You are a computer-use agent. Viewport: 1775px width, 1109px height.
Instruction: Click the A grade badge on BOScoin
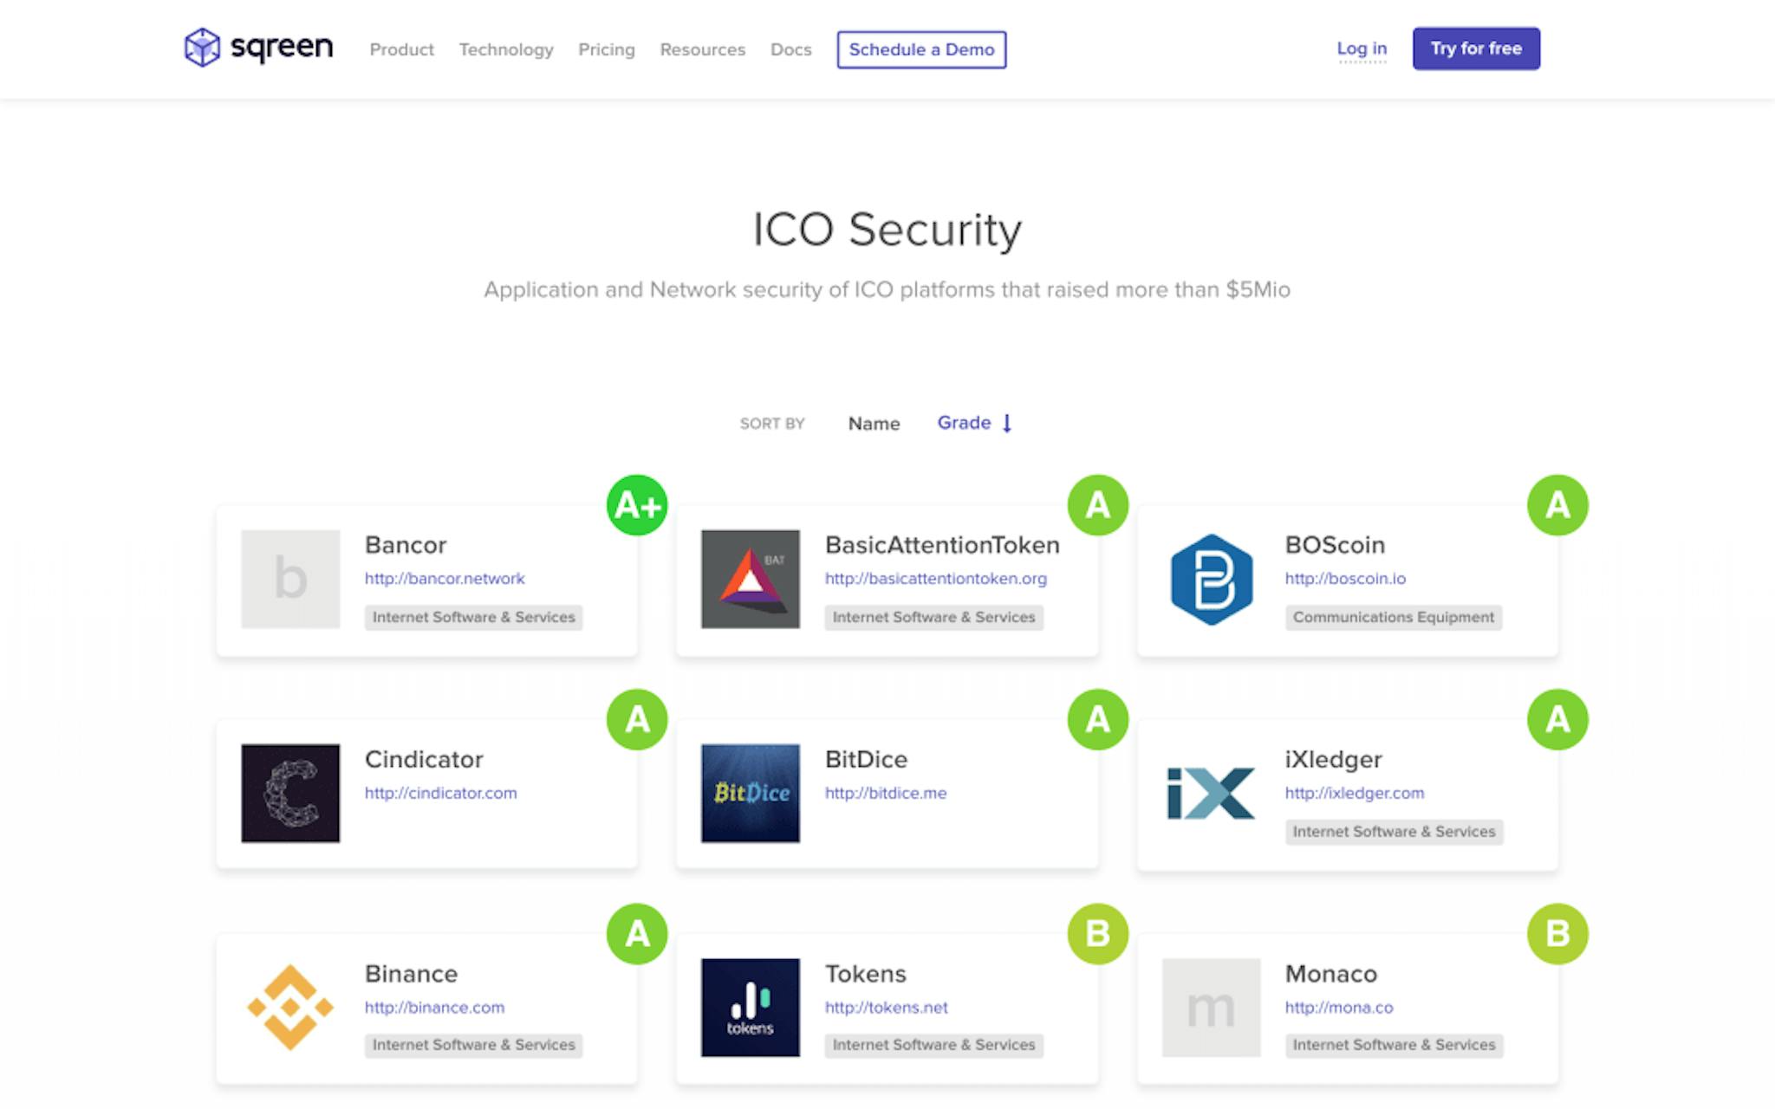click(1557, 505)
